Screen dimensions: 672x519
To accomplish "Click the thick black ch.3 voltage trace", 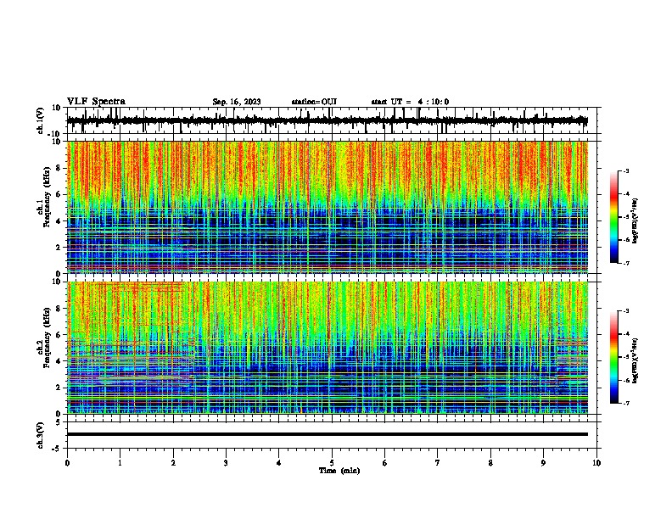I will (x=328, y=434).
